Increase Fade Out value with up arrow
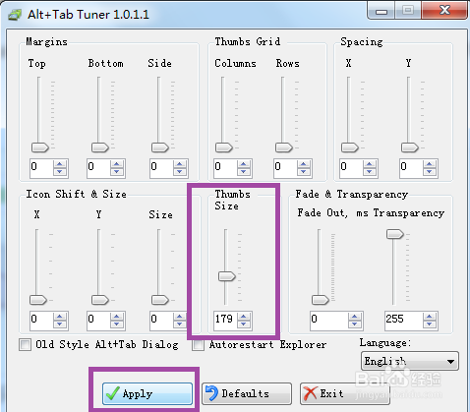Screen dimensions: 470x412 [355, 316]
